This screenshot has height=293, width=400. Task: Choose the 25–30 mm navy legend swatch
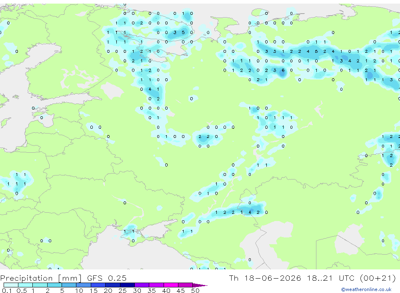point(127,285)
